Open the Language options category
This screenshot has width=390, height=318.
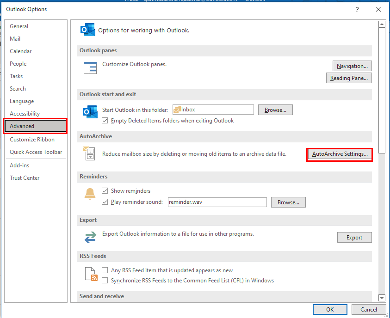(x=36, y=101)
